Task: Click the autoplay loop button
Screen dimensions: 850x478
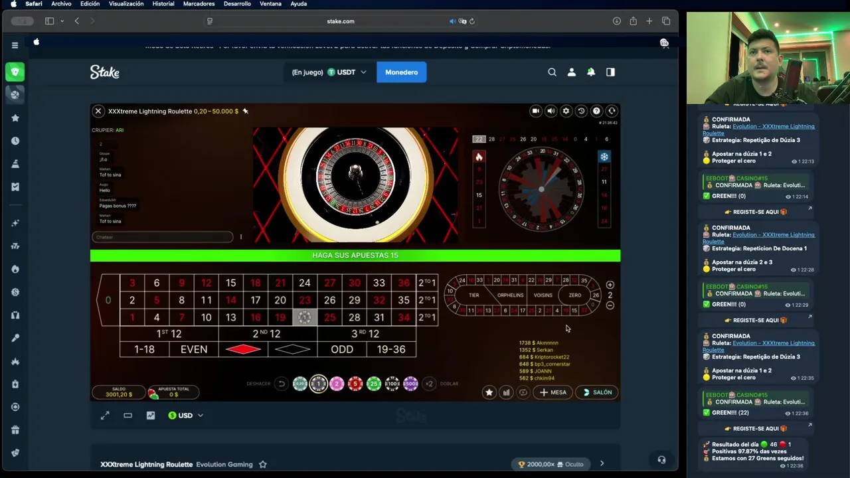Action: pos(523,392)
